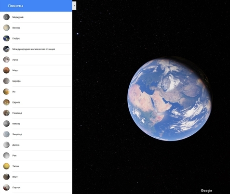The height and width of the screenshot is (194, 230).
Task: Select the Mercury planet thumbnail
Action: click(x=6, y=17)
